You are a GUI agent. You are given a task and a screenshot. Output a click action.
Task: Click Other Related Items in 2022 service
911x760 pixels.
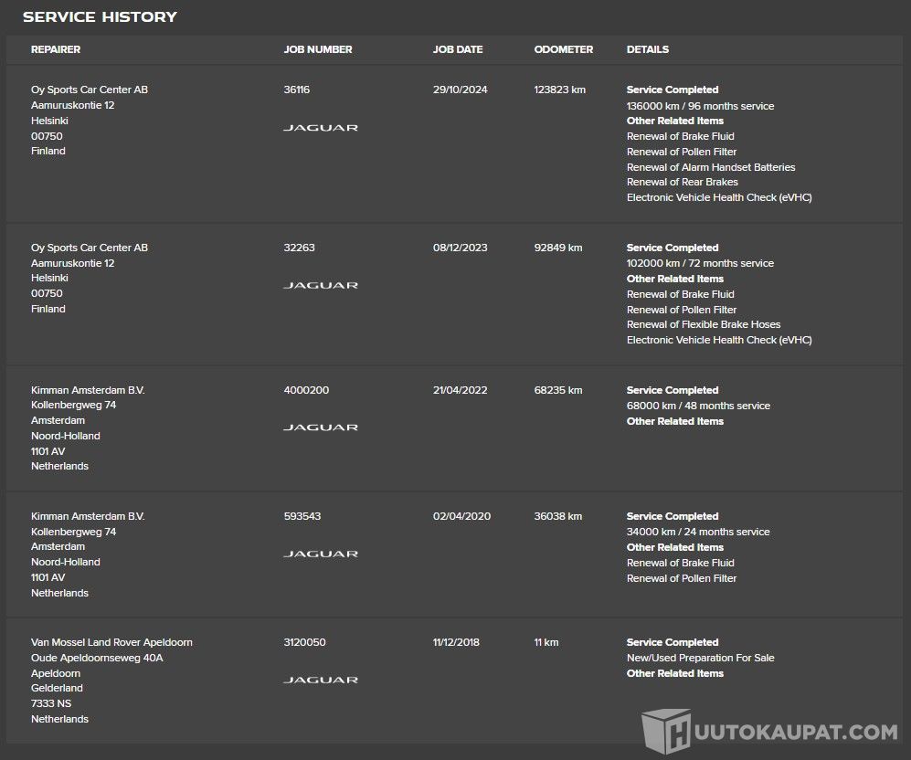[675, 421]
